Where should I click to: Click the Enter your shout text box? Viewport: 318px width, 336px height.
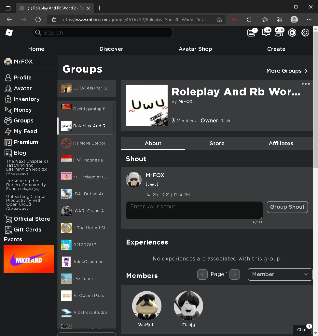[x=194, y=210]
